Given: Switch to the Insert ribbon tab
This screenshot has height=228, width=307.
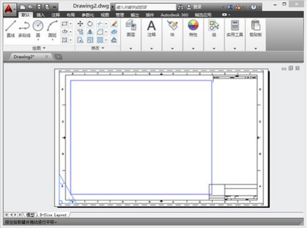Looking at the screenshot, I should click(41, 15).
